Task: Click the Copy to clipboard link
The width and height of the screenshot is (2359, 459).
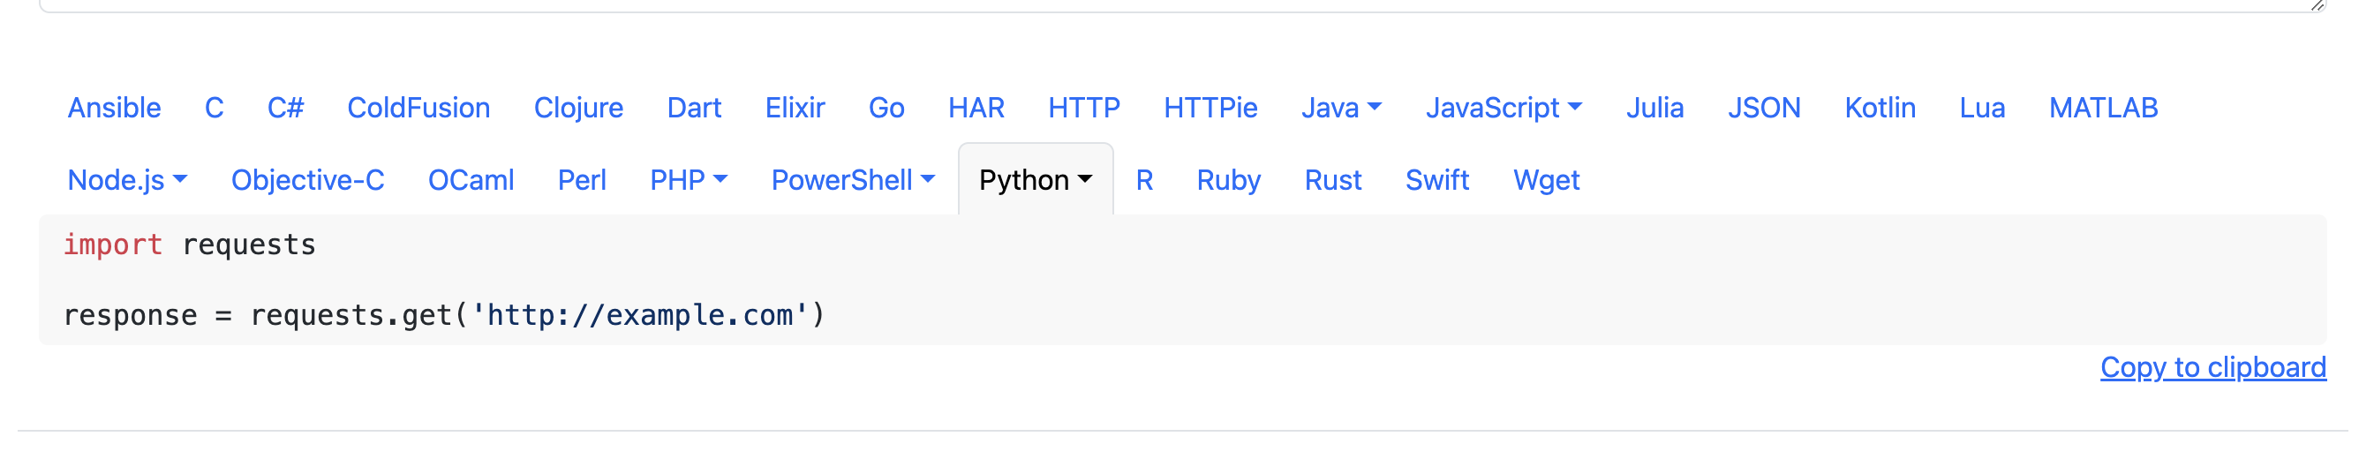Action: [2213, 367]
